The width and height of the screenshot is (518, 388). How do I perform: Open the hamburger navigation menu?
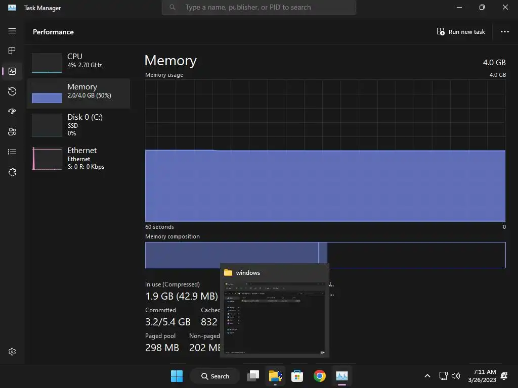coord(12,31)
